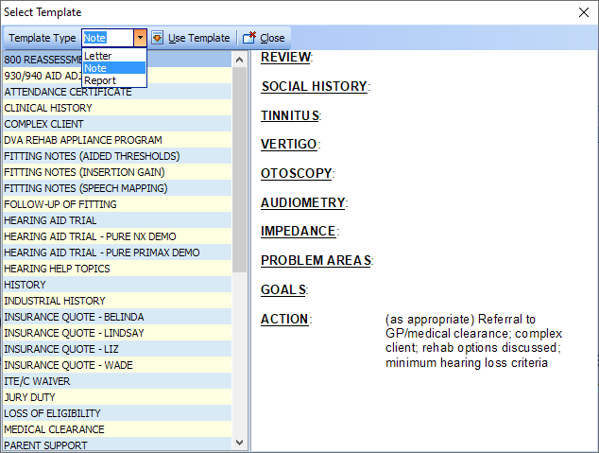Viewport: 599px width, 453px height.
Task: Pick the DVA REHAB APPLIANCE PROGRAM template
Action: click(x=83, y=140)
